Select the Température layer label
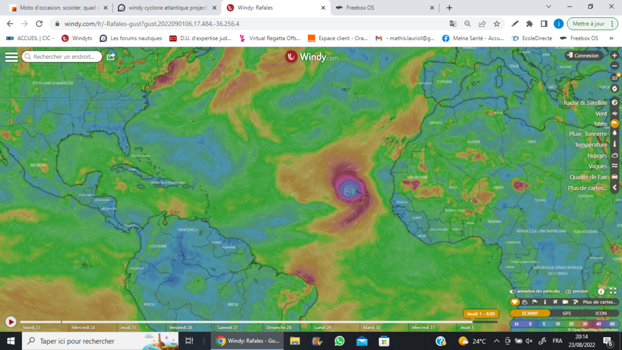The height and width of the screenshot is (350, 622). pyautogui.click(x=590, y=145)
